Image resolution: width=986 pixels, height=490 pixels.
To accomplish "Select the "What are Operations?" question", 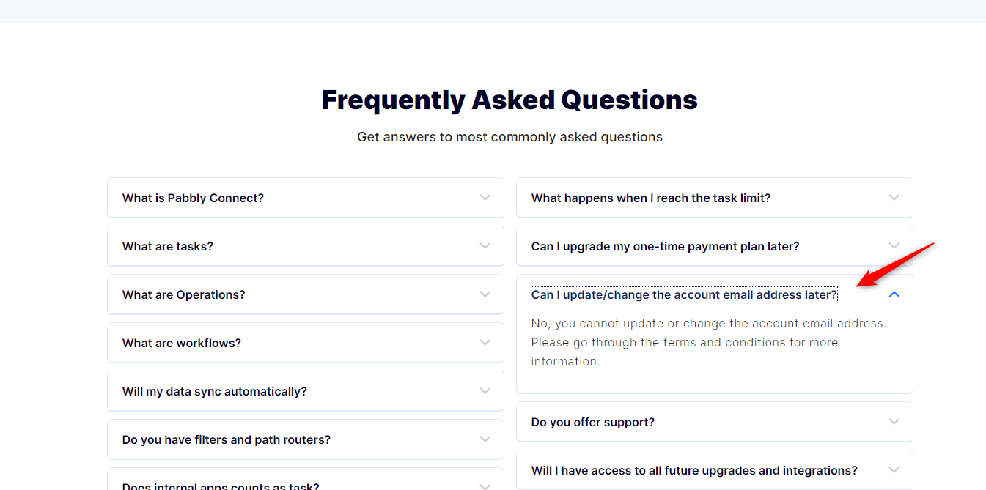I will [x=184, y=295].
